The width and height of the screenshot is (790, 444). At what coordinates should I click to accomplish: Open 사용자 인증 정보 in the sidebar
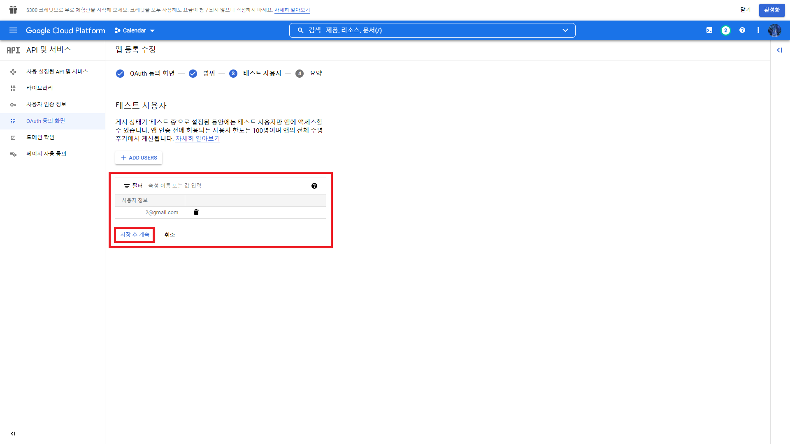click(x=46, y=104)
